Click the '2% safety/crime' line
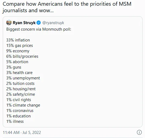The height and width of the screenshot is (138, 145). (x=21, y=94)
